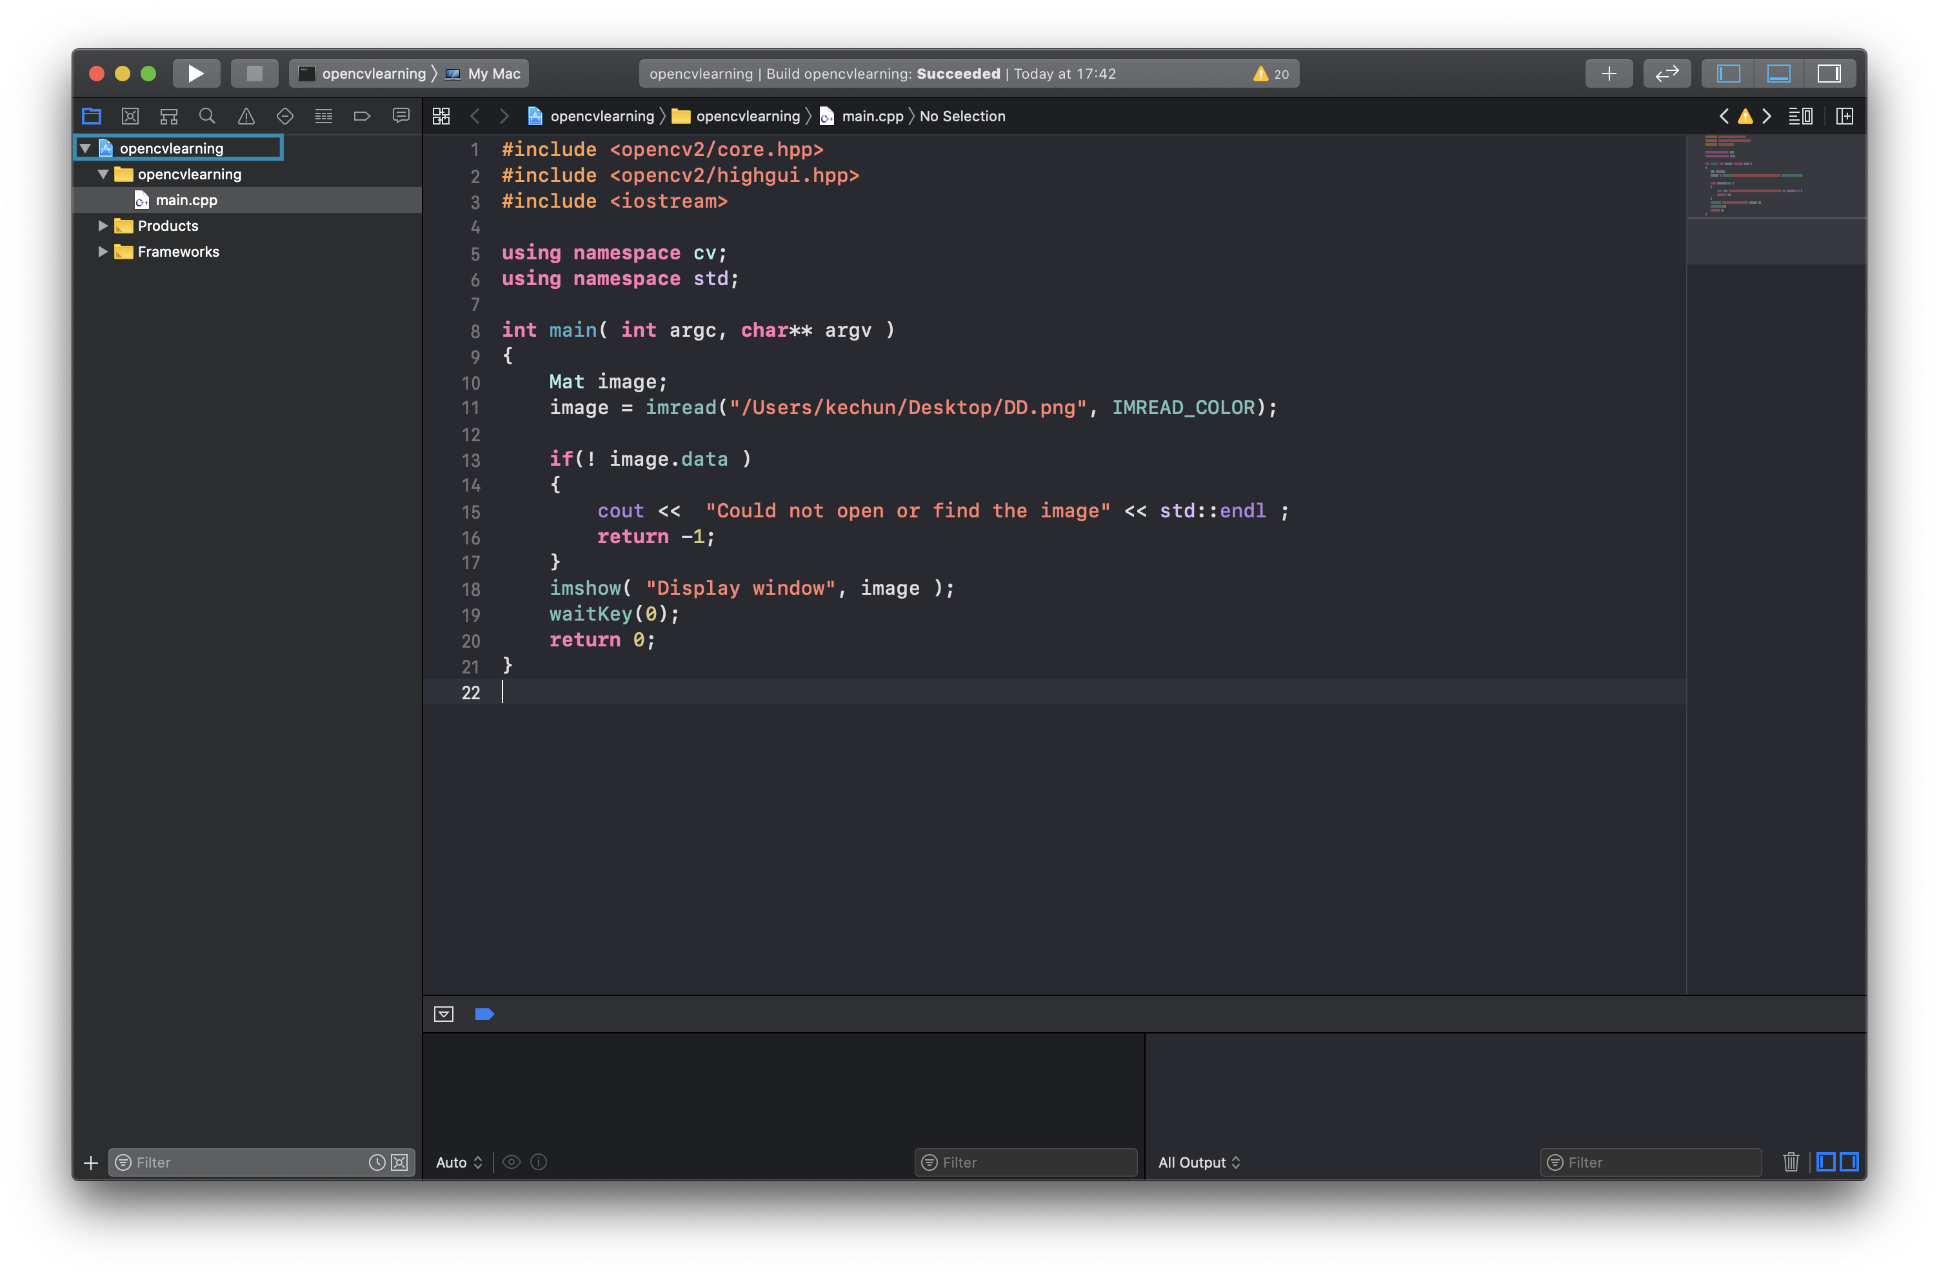Toggle the Inspector panel visibility
The image size is (1939, 1276).
point(1829,74)
